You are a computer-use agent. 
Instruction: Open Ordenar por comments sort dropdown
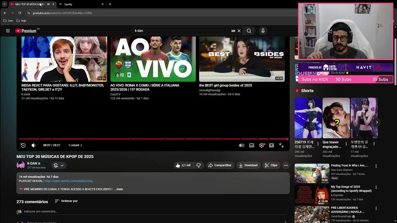[66, 201]
